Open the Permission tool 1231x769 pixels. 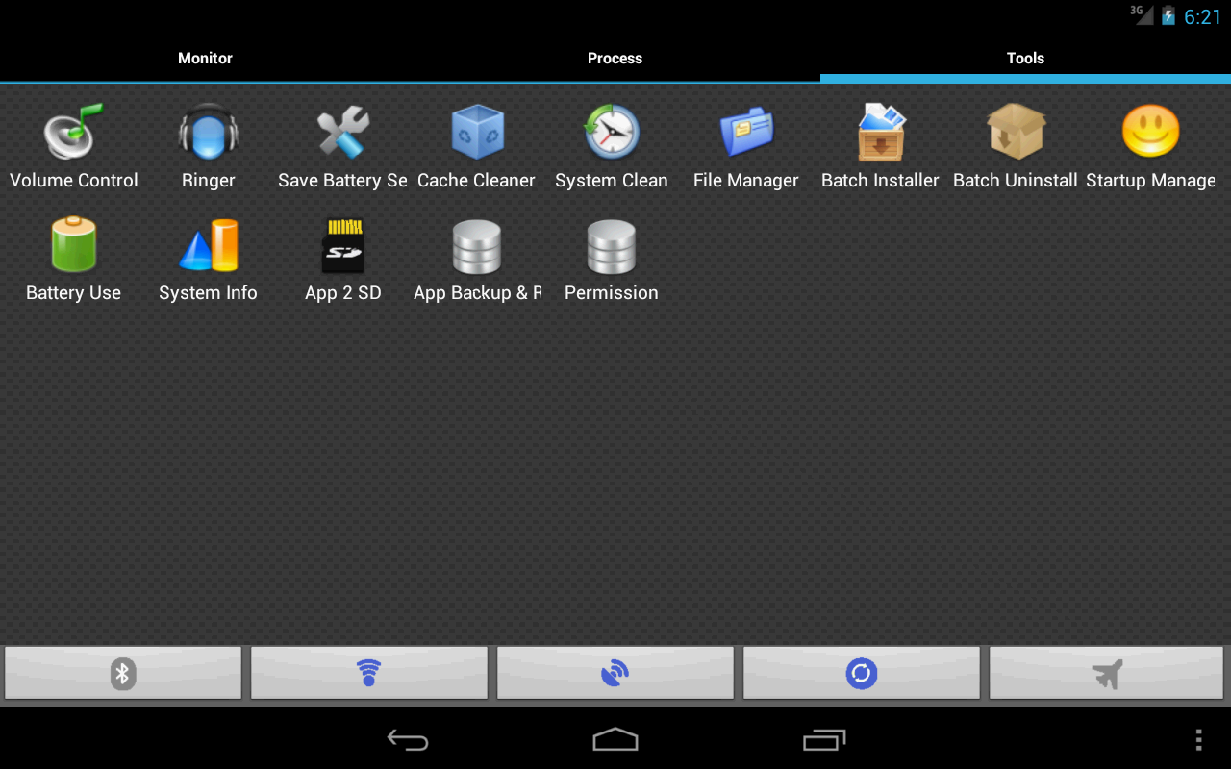point(612,256)
